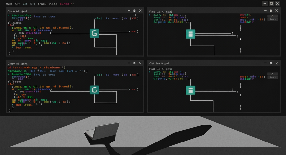
Task: Close the main application window
Action: tap(277, 3)
